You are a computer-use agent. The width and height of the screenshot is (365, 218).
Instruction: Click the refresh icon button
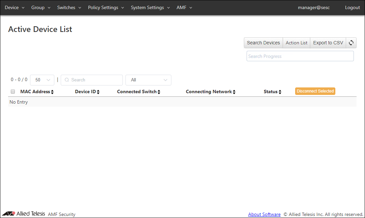[351, 43]
